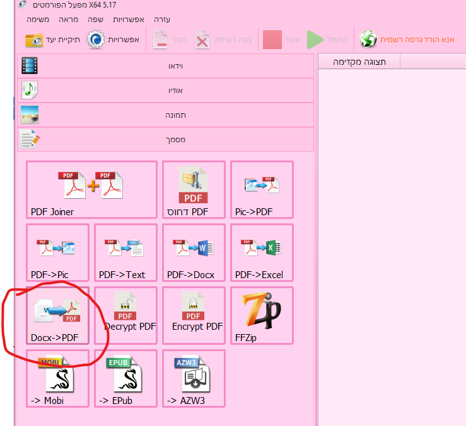466x426 pixels.
Task: Select the -> EPub ebook converter
Action: (125, 378)
